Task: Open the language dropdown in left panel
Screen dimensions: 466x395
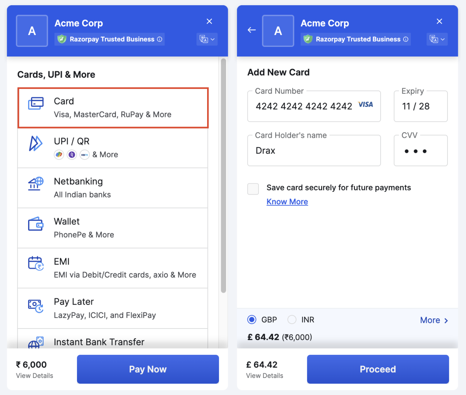Action: point(207,39)
